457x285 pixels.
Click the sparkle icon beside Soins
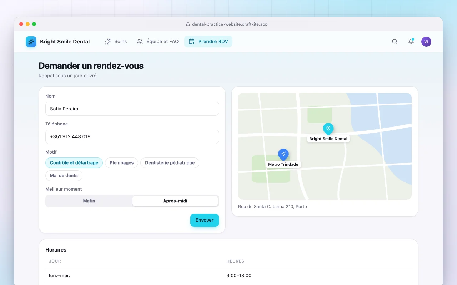[x=108, y=42]
